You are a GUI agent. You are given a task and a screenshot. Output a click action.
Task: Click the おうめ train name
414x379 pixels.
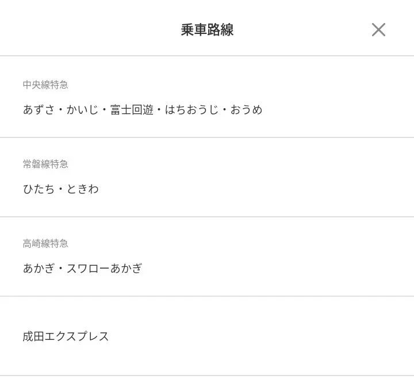pos(246,109)
